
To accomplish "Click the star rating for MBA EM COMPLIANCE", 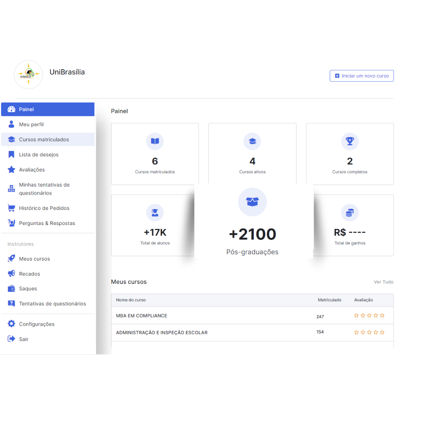I will [369, 316].
